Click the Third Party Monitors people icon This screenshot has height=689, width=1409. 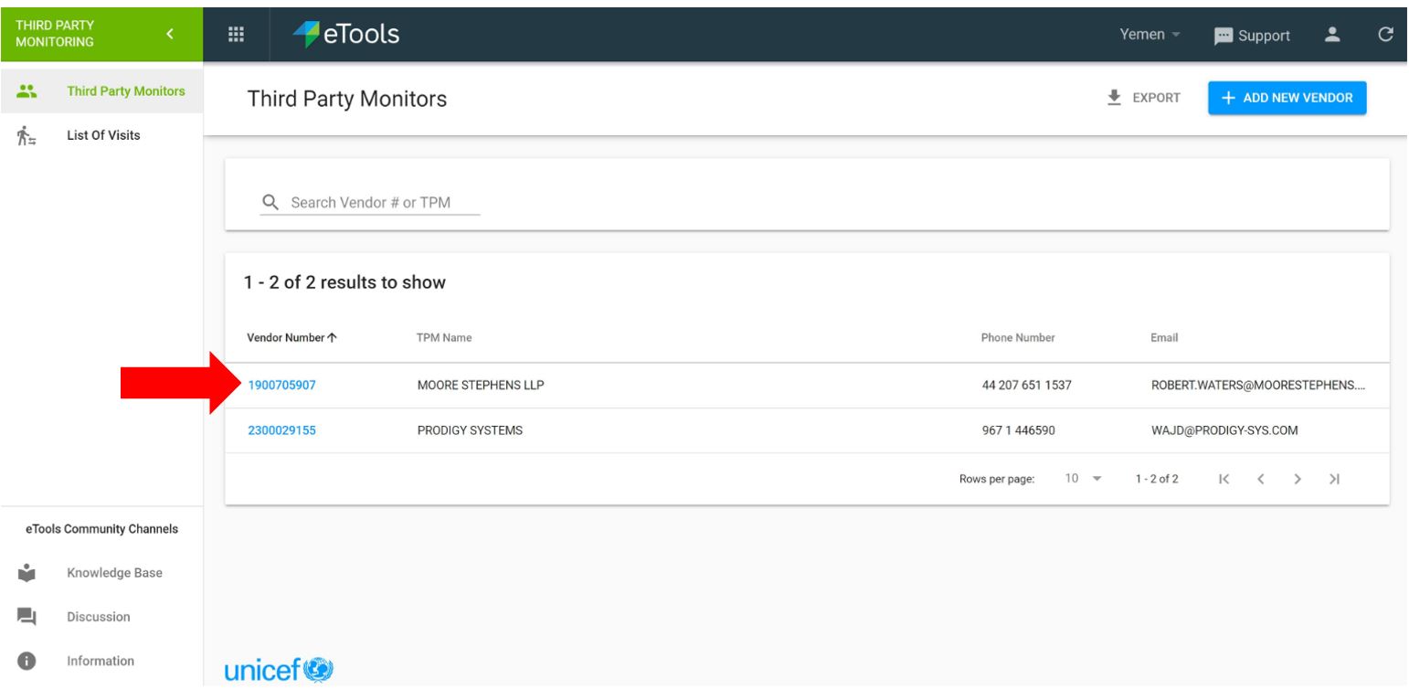27,90
